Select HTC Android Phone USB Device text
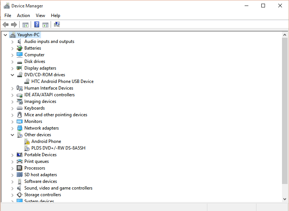289x211 pixels. [x=62, y=81]
